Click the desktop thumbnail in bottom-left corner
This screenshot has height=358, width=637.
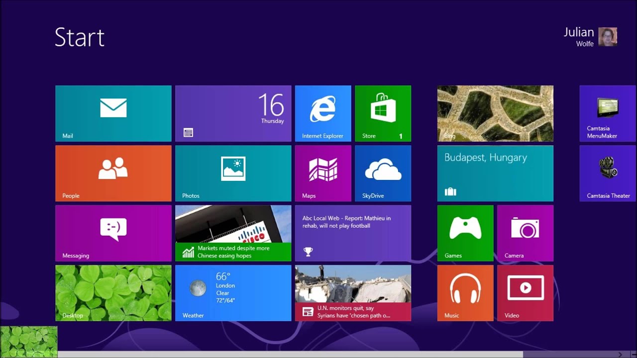pyautogui.click(x=29, y=342)
